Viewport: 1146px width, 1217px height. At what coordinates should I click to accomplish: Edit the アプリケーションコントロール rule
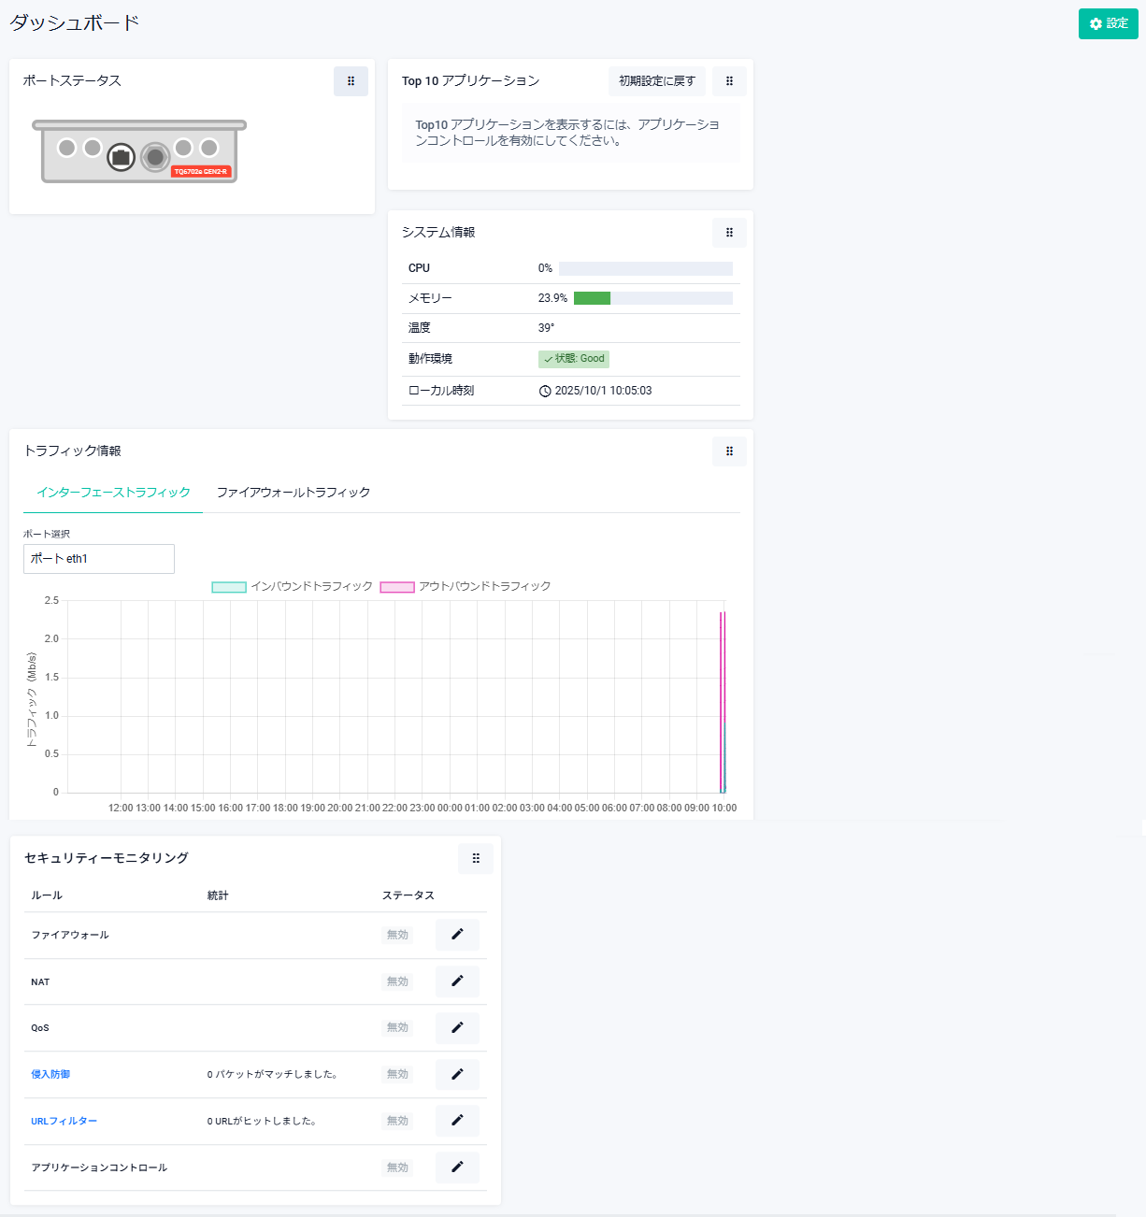(457, 1167)
